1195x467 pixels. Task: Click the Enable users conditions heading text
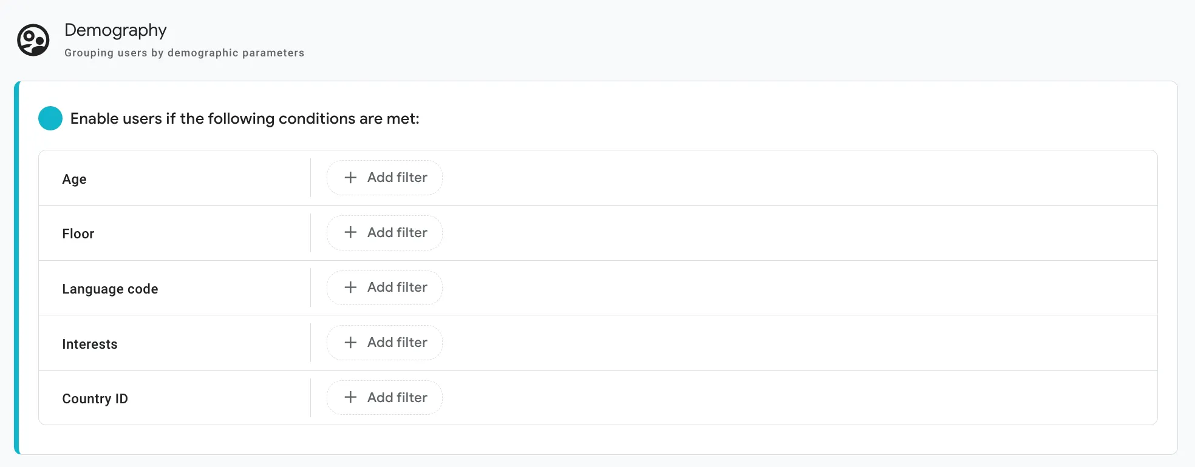[245, 118]
